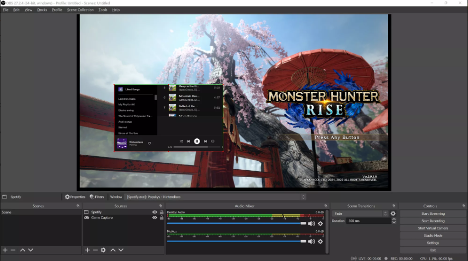
Task: Hide the Game Capture source eye icon
Action: pyautogui.click(x=155, y=217)
